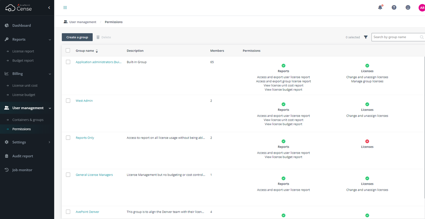
Task: Click the AvePoint Cense logo
Action: tap(19, 8)
